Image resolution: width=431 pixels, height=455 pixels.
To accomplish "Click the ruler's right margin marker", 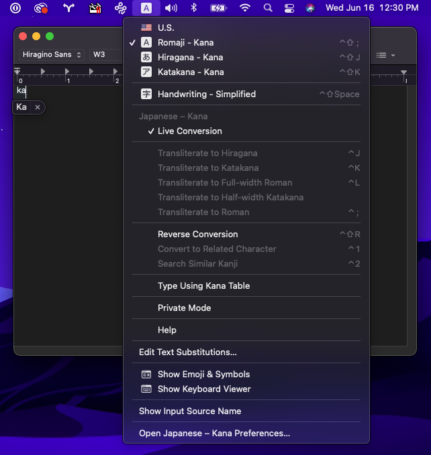I will [403, 72].
